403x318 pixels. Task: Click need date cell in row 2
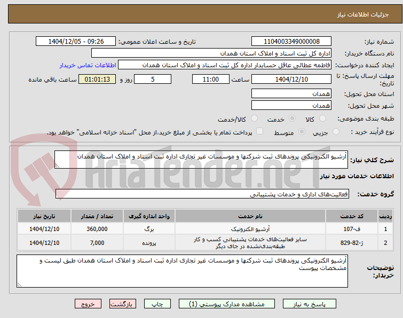coord(44,243)
